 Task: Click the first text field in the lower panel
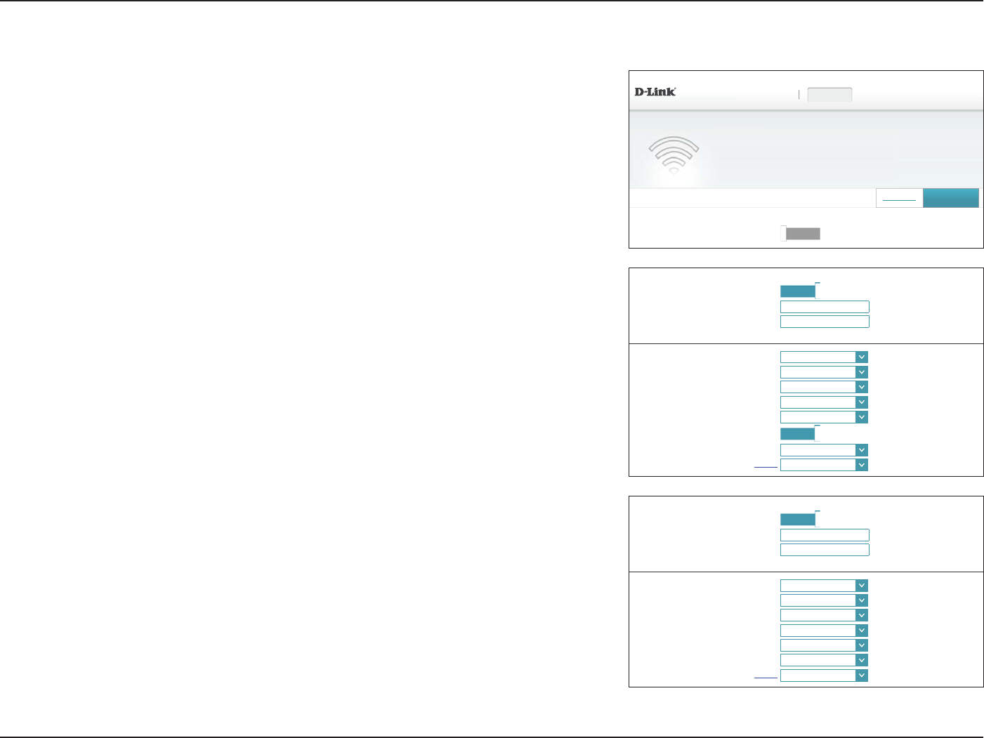point(824,535)
